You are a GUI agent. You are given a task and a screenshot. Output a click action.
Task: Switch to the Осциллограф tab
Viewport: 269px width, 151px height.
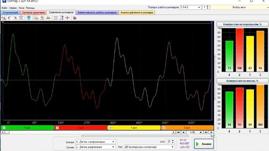(11, 13)
